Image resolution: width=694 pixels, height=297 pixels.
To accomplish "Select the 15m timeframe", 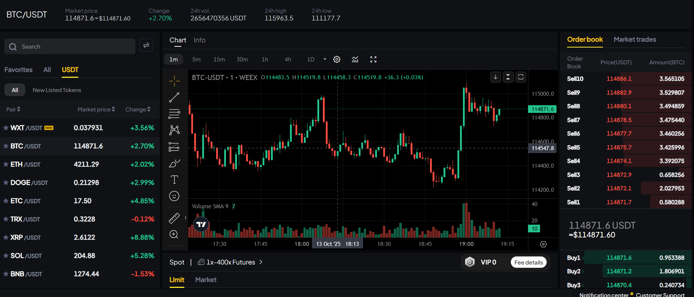I will click(x=219, y=59).
